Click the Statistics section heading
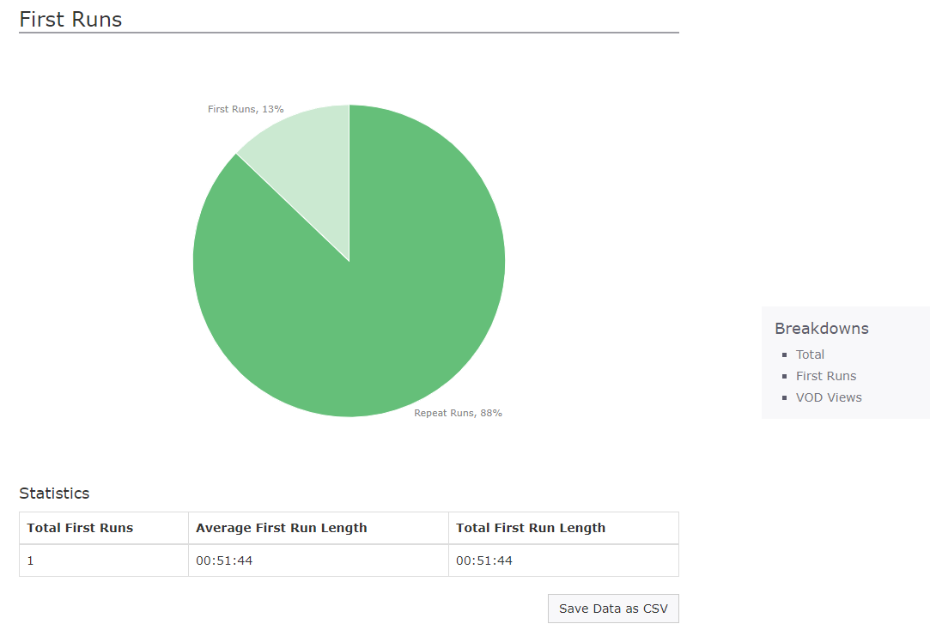Screen dimensions: 930x624 [x=54, y=493]
